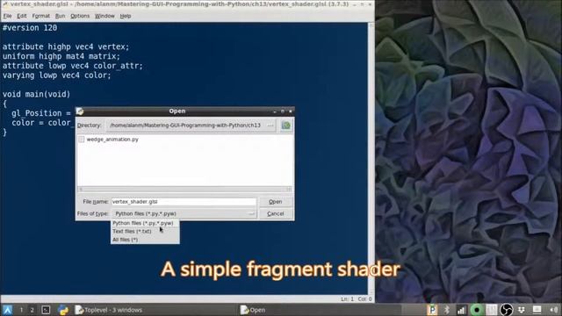The width and height of the screenshot is (562, 316).
Task: Click the refresh directory icon in Open dialog
Action: coord(285,126)
